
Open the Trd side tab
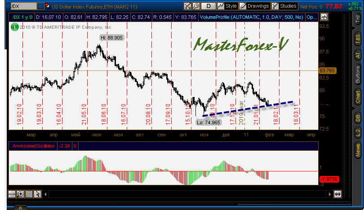click(358, 19)
